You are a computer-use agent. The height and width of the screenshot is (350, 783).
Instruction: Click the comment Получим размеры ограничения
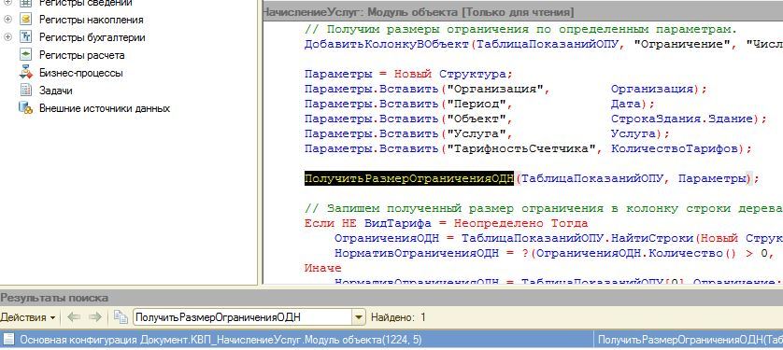[520, 29]
